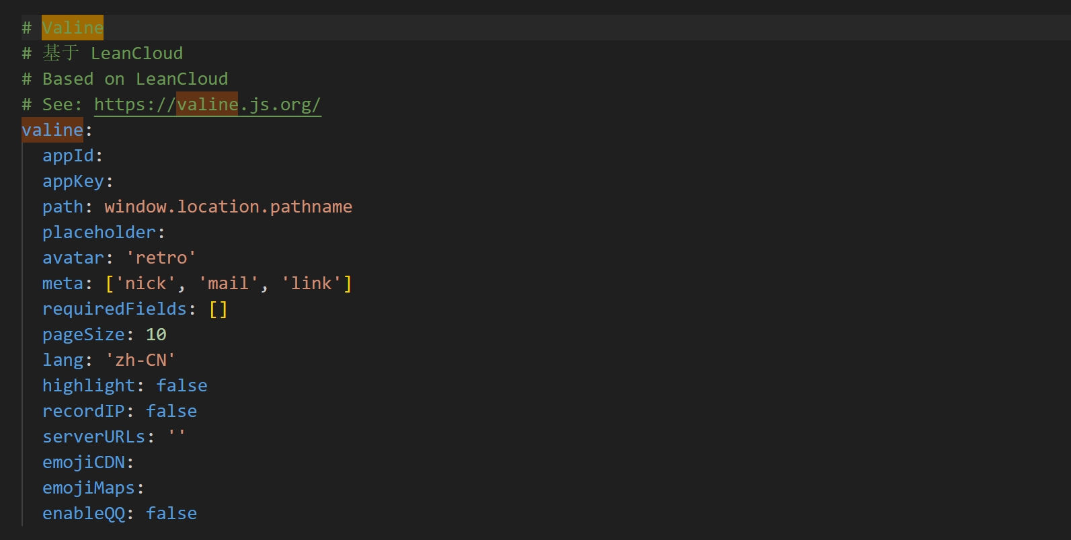
Task: Click the empty quotes after serverURLs
Action: (177, 437)
